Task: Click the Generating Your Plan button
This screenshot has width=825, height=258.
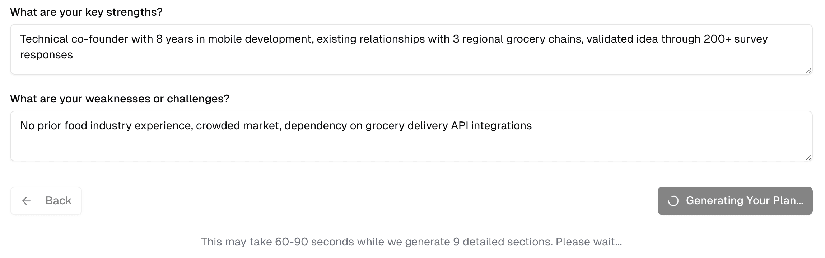Action: (735, 201)
